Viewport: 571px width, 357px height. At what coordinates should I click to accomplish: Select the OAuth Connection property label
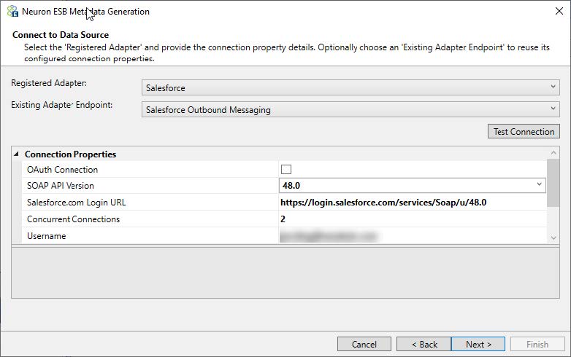click(x=62, y=170)
